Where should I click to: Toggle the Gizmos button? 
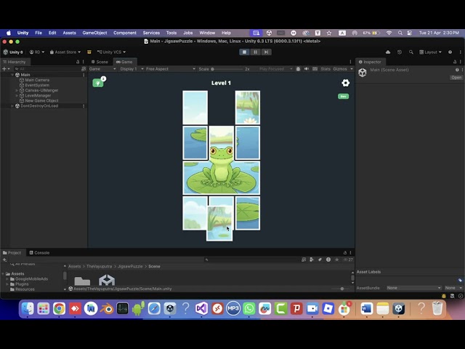340,69
